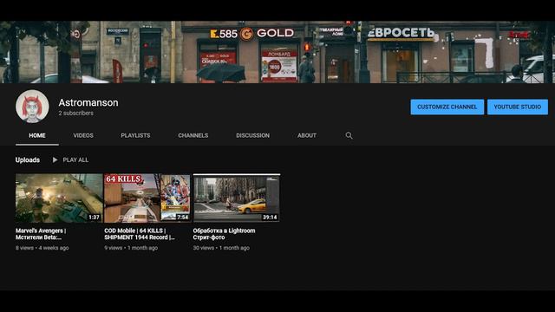Screen dimensions: 555x312
Task: Open the Channels tab
Action: point(193,135)
